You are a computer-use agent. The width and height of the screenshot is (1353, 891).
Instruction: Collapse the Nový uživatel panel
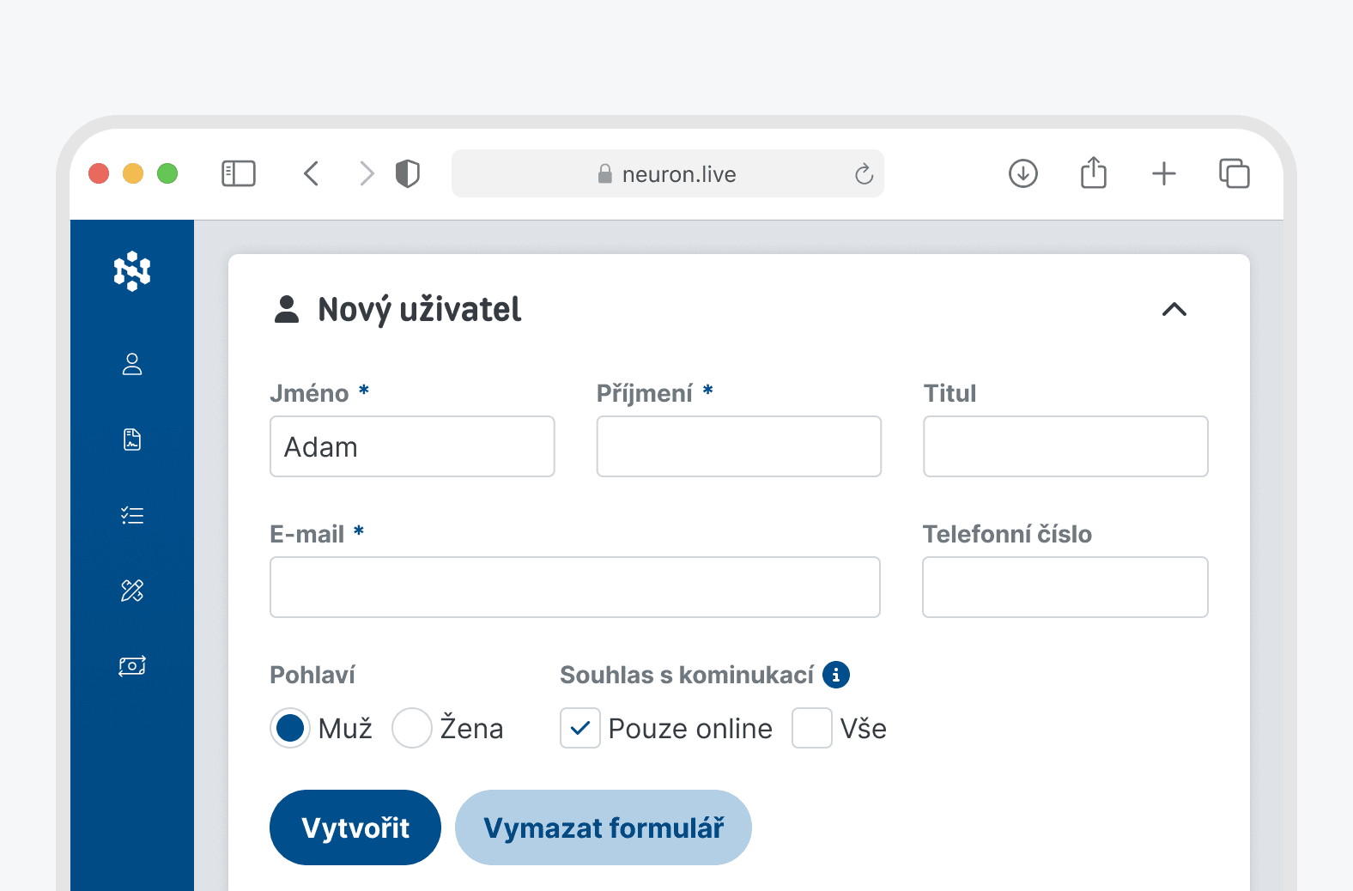point(1174,310)
